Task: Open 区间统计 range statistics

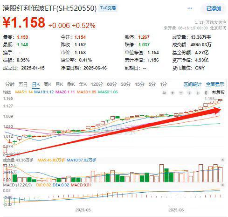Action: (192, 84)
